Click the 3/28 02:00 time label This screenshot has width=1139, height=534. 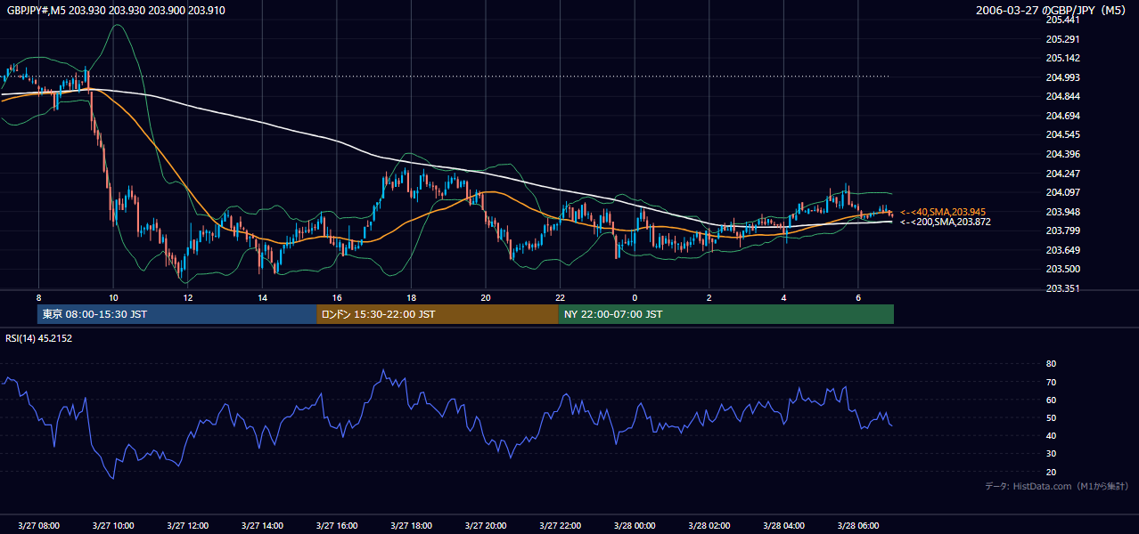point(709,526)
